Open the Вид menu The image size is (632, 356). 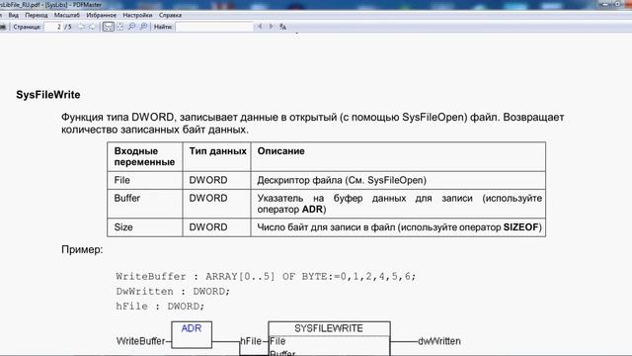pos(13,16)
